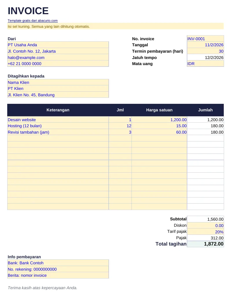
Task: Select the Tanggal label
Action: pos(140,45)
